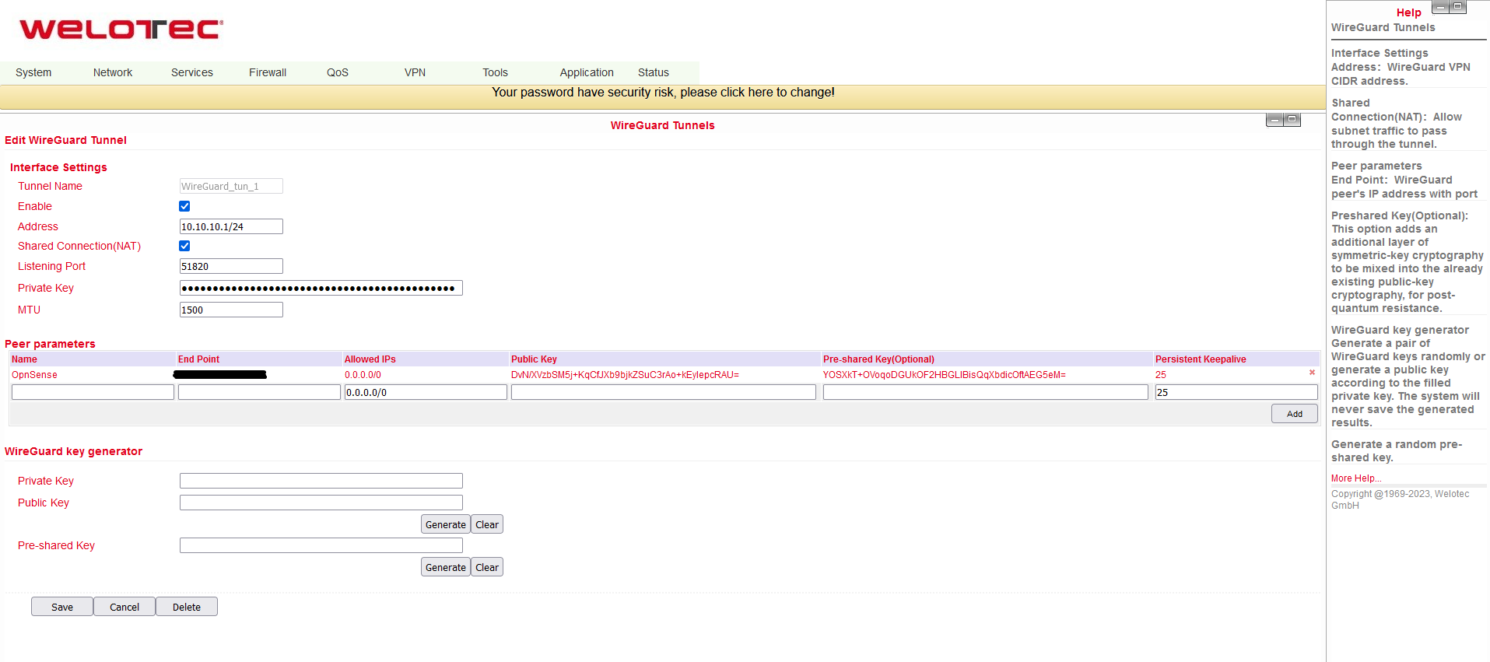This screenshot has width=1490, height=662.
Task: Click the Welotec logo
Action: (121, 30)
